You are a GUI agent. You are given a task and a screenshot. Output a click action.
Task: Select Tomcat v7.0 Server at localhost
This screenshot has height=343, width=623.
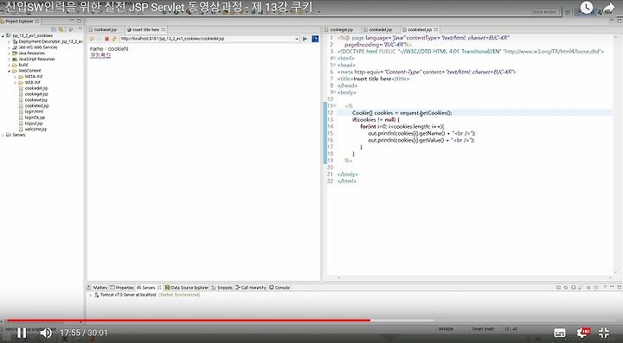(x=128, y=295)
